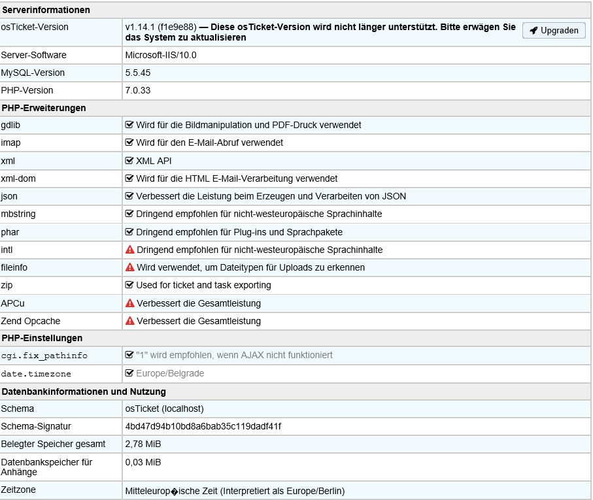Click the Schema-Signatur label

point(36,426)
